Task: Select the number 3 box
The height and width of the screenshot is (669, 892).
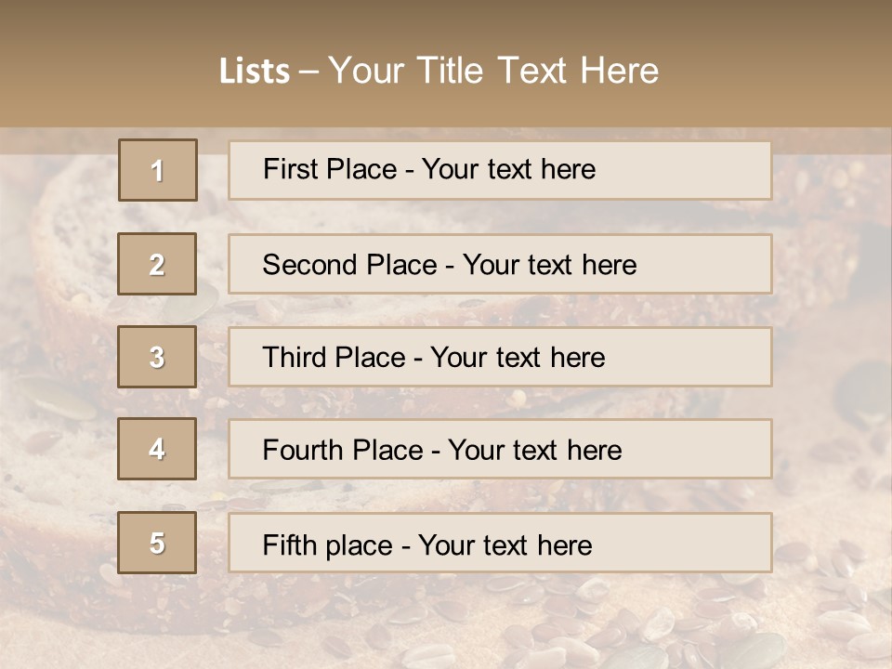Action: pyautogui.click(x=157, y=357)
